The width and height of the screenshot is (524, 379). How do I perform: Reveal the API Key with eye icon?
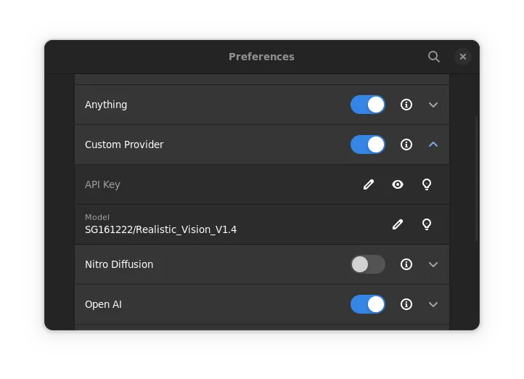(398, 184)
